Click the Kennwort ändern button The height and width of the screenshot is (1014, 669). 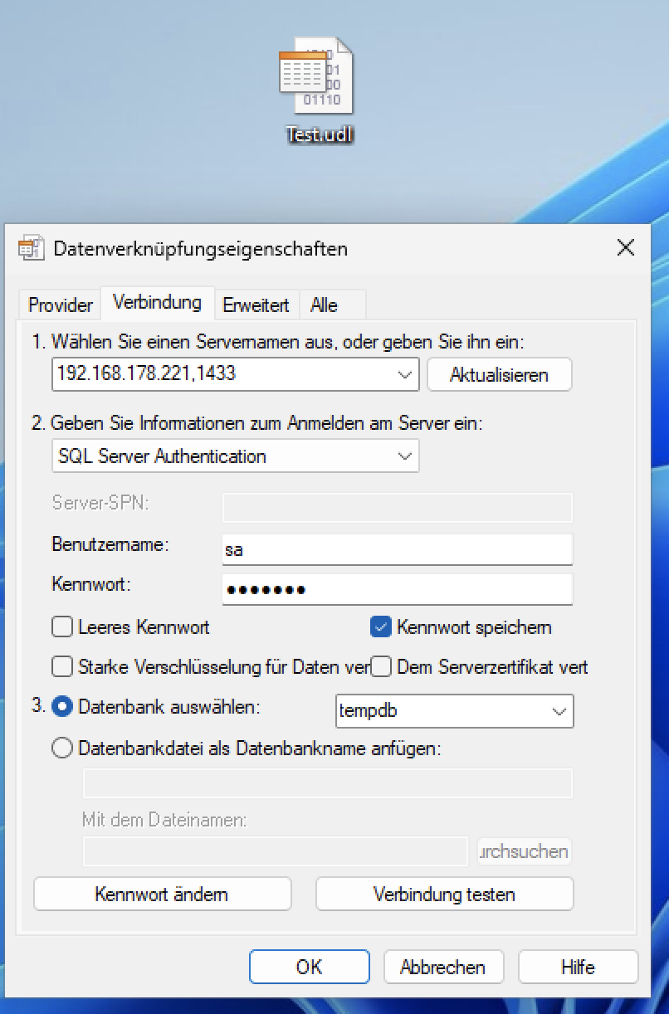(162, 894)
